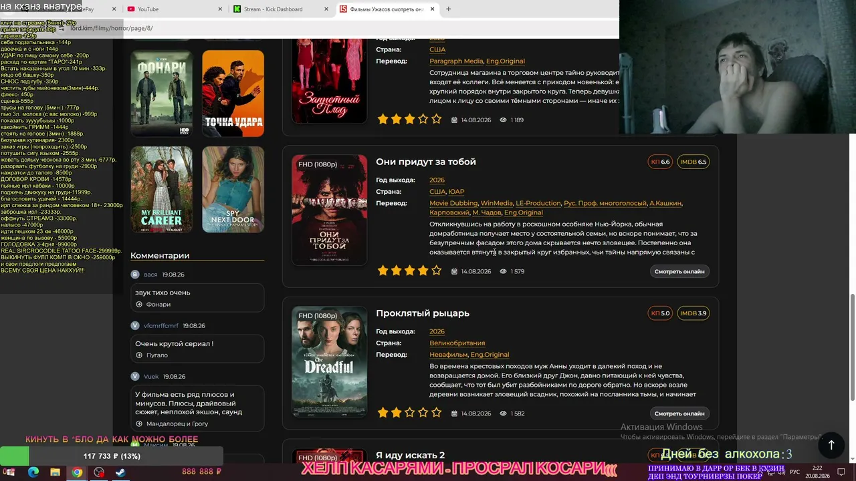Screen dimensions: 856x481
Task: Open the Spy Next Door poster
Action: click(x=233, y=190)
